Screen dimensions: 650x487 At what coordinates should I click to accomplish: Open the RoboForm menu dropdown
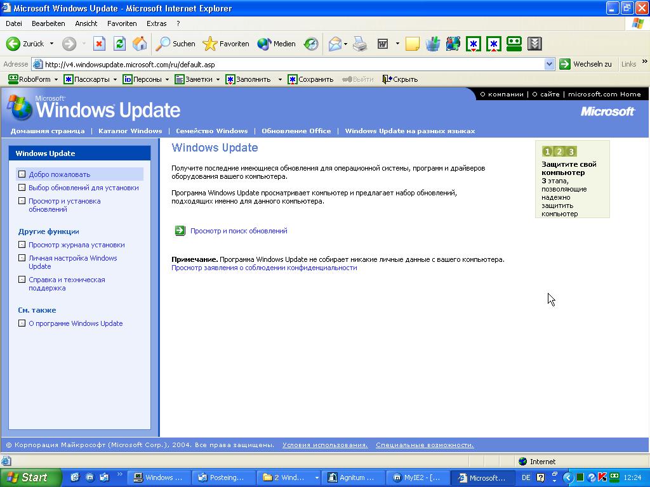click(56, 79)
